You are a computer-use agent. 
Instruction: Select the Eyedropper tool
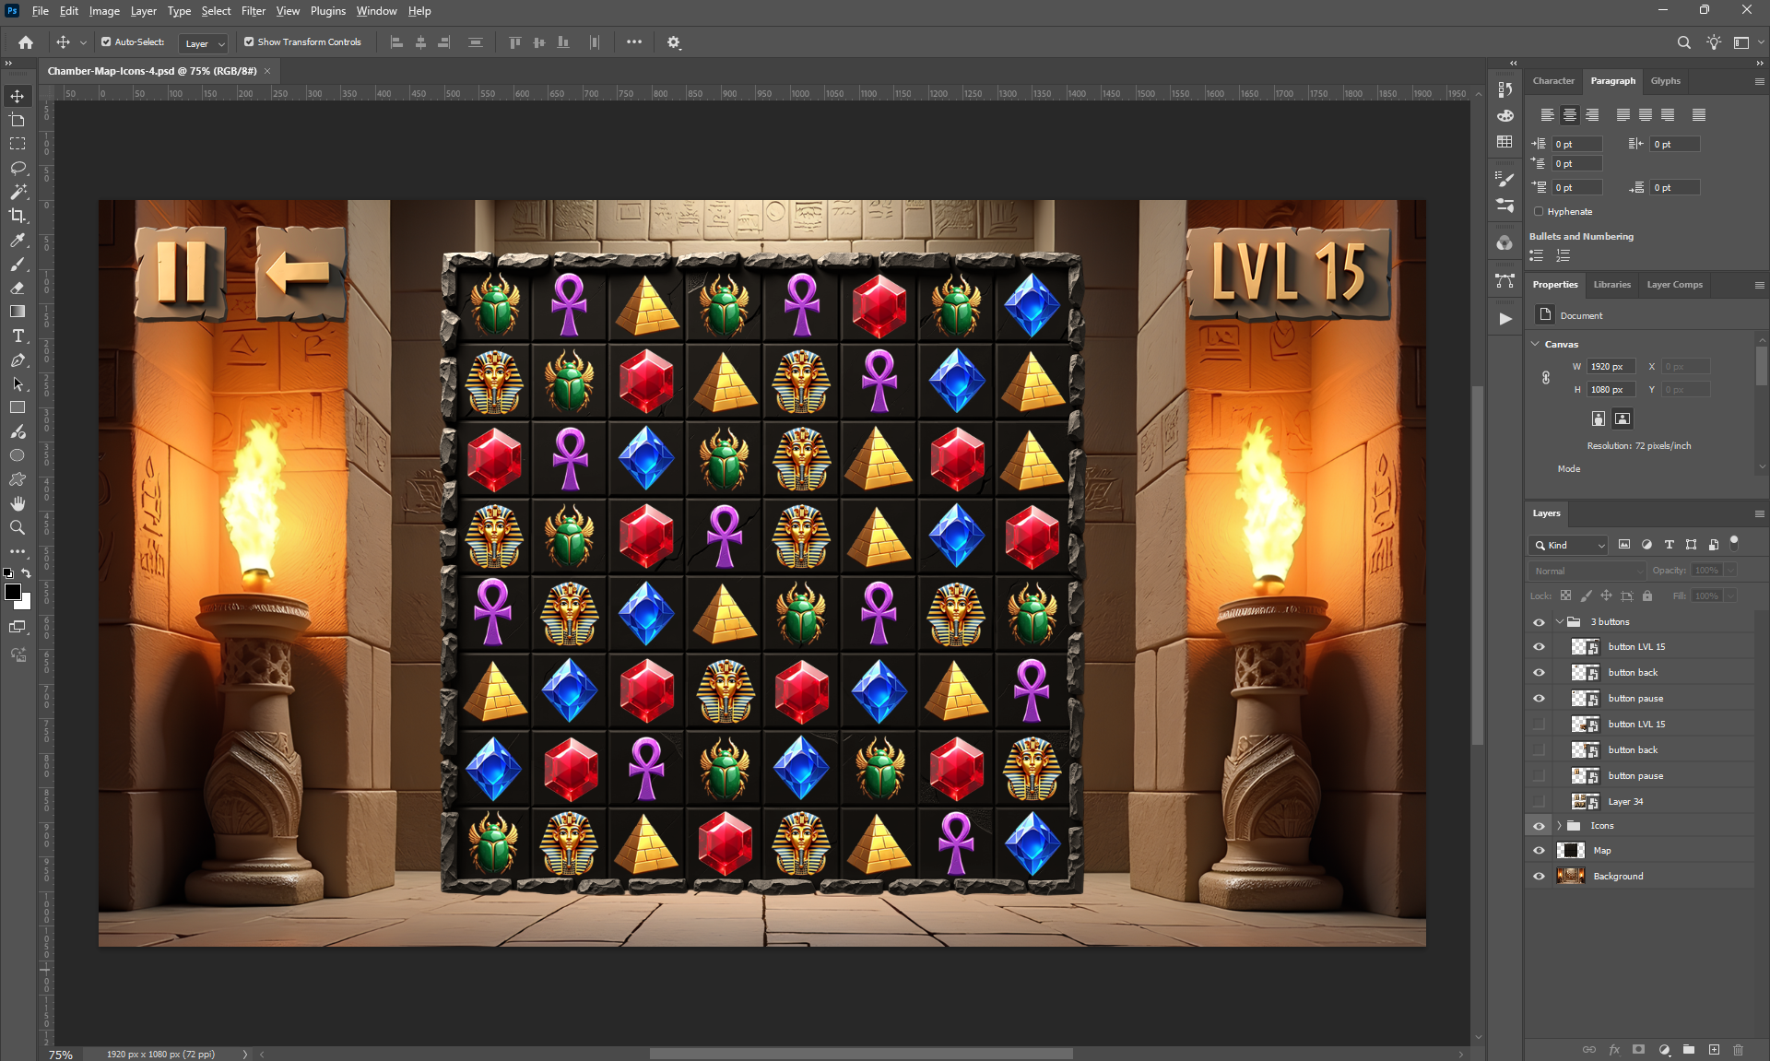pyautogui.click(x=18, y=240)
